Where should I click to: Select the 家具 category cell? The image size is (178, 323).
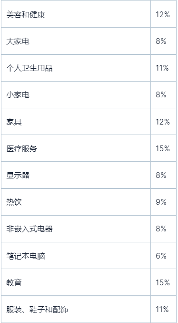click(76, 122)
